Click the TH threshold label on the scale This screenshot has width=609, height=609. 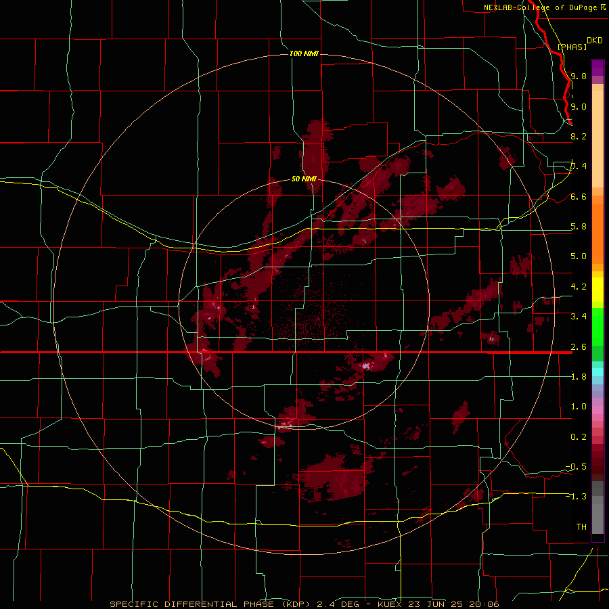[581, 527]
